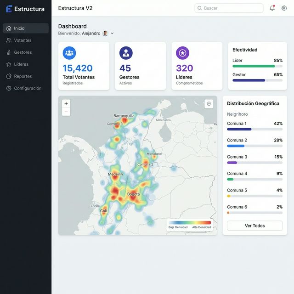Click the Estructura logo icon
Image resolution: width=294 pixels, height=294 pixels.
[x=9, y=9]
